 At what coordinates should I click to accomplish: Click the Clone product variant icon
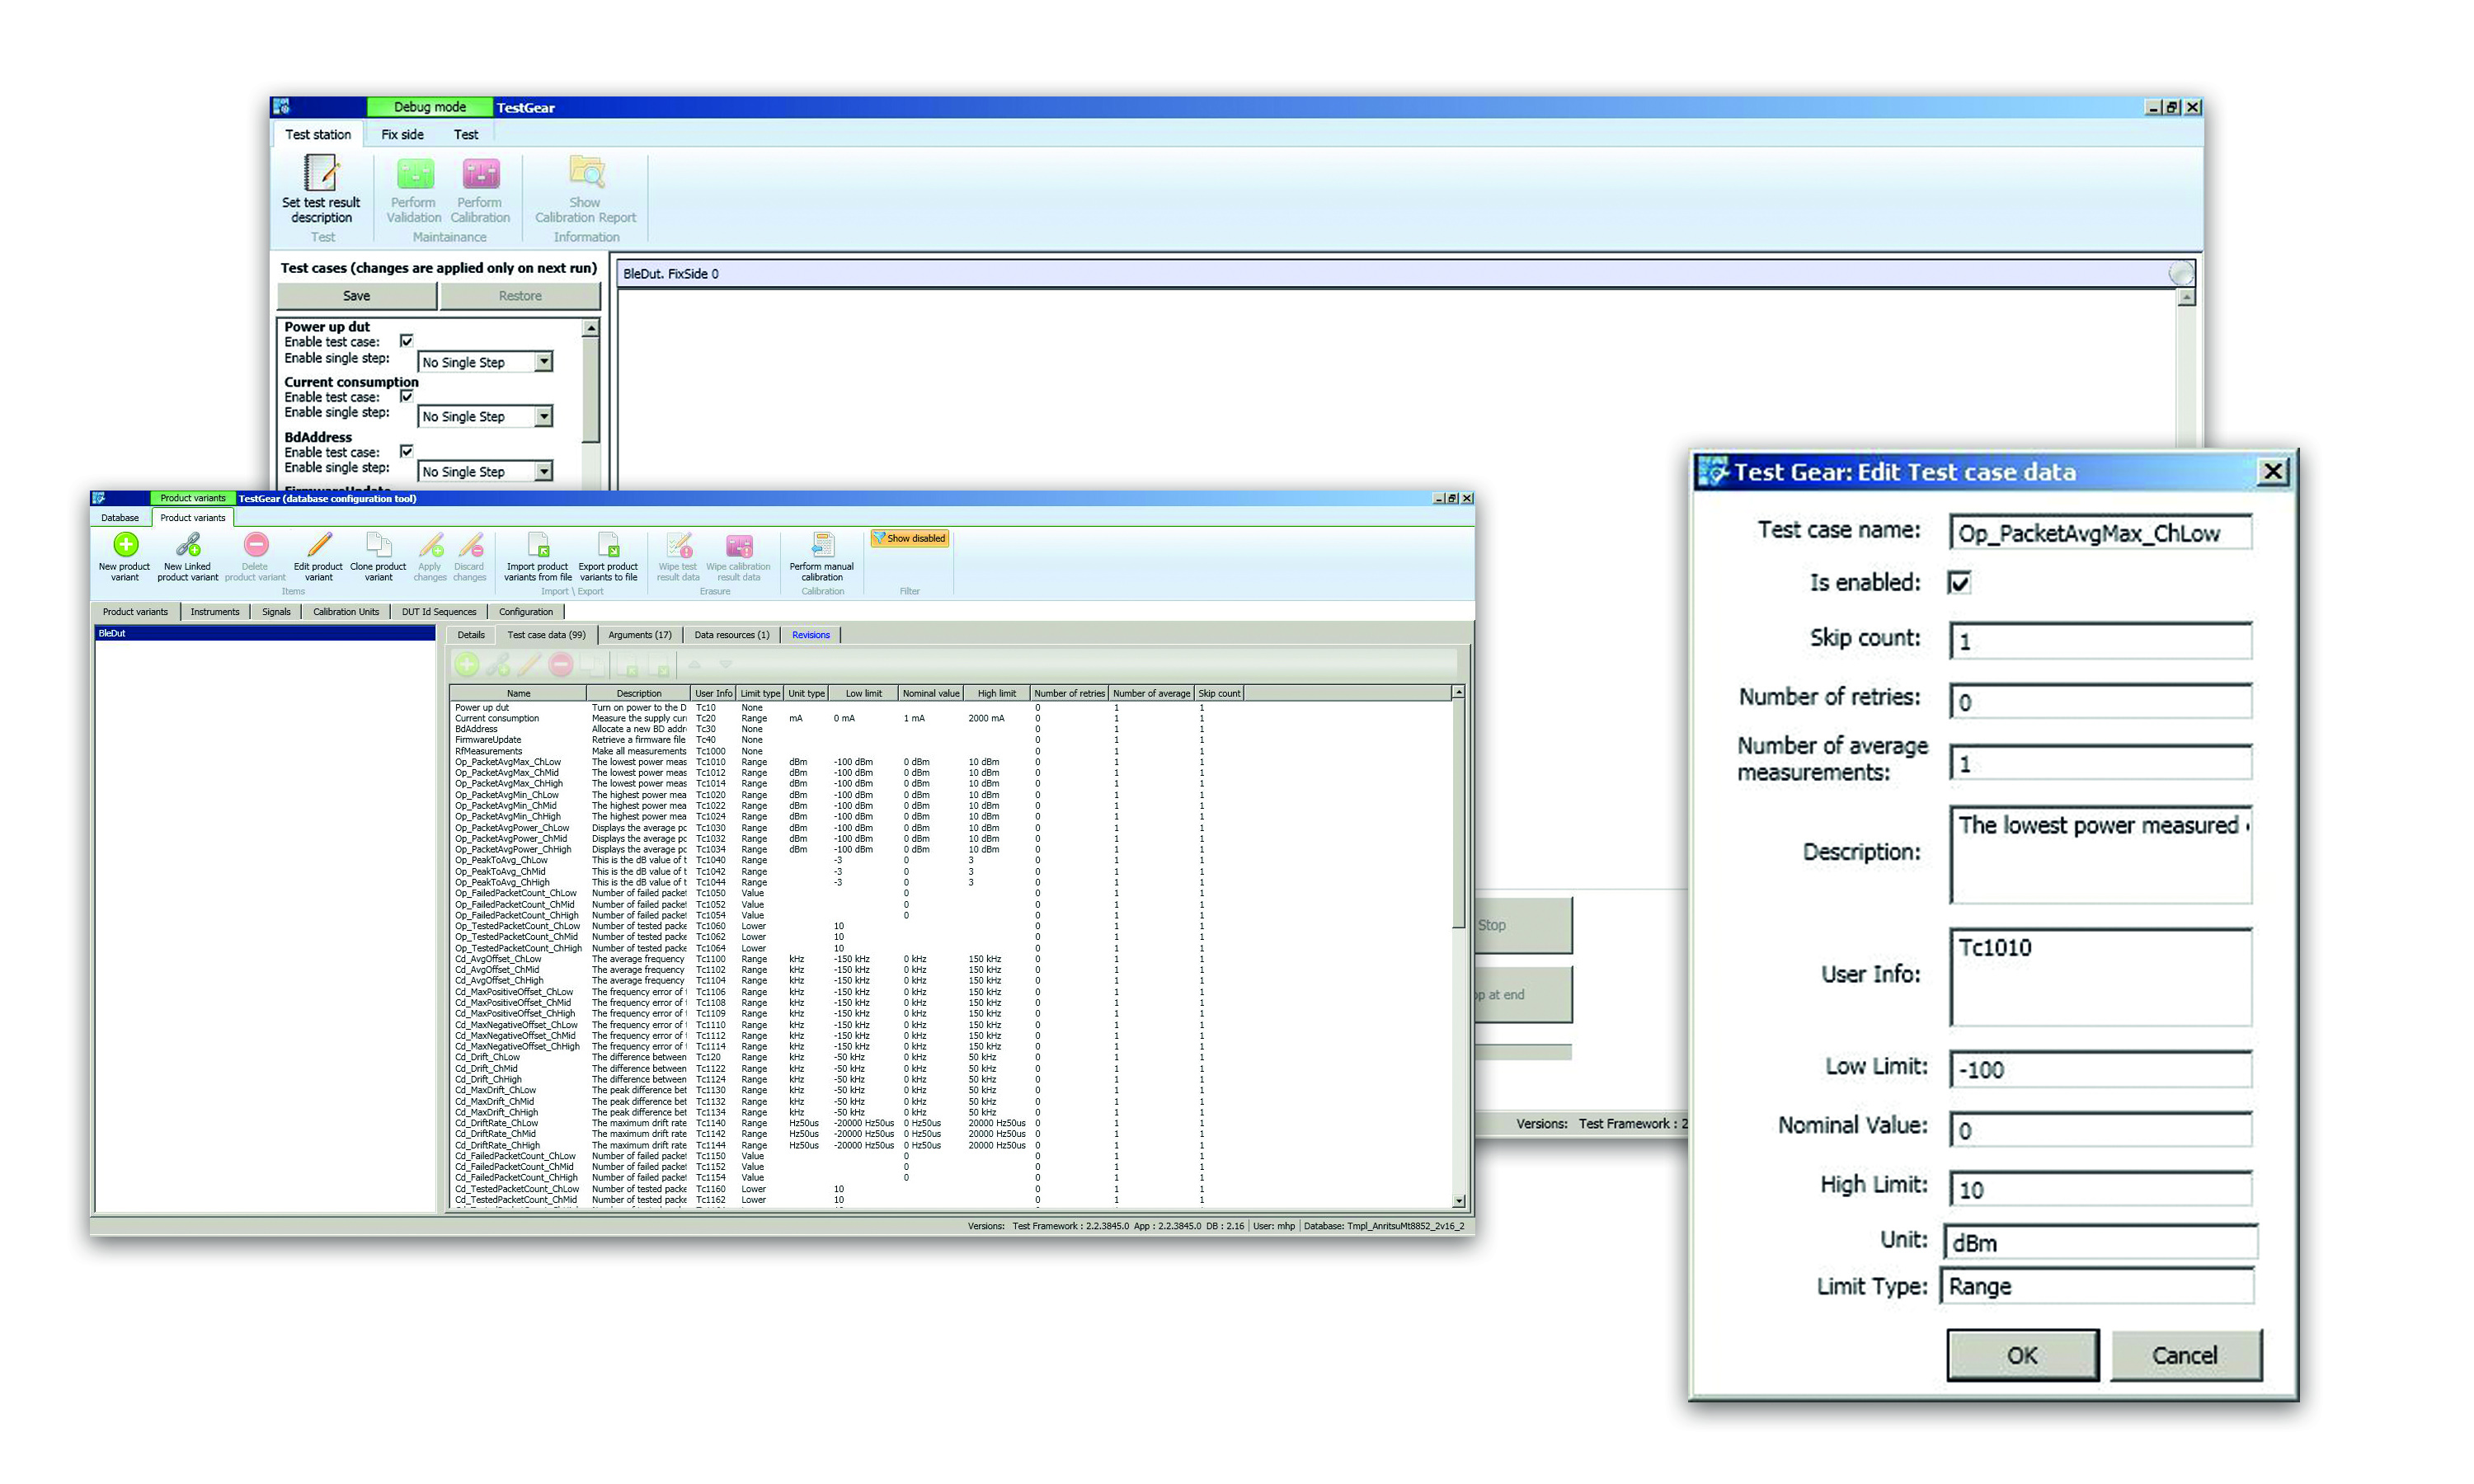pyautogui.click(x=378, y=544)
